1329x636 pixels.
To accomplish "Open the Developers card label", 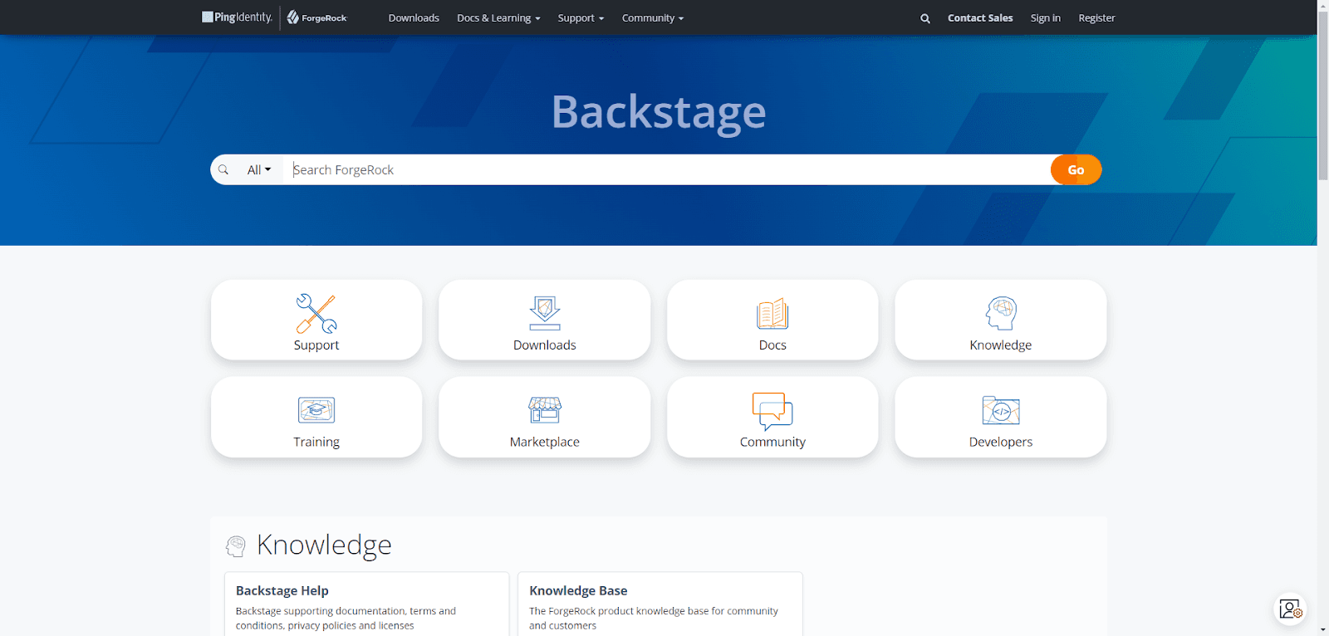I will click(1001, 443).
